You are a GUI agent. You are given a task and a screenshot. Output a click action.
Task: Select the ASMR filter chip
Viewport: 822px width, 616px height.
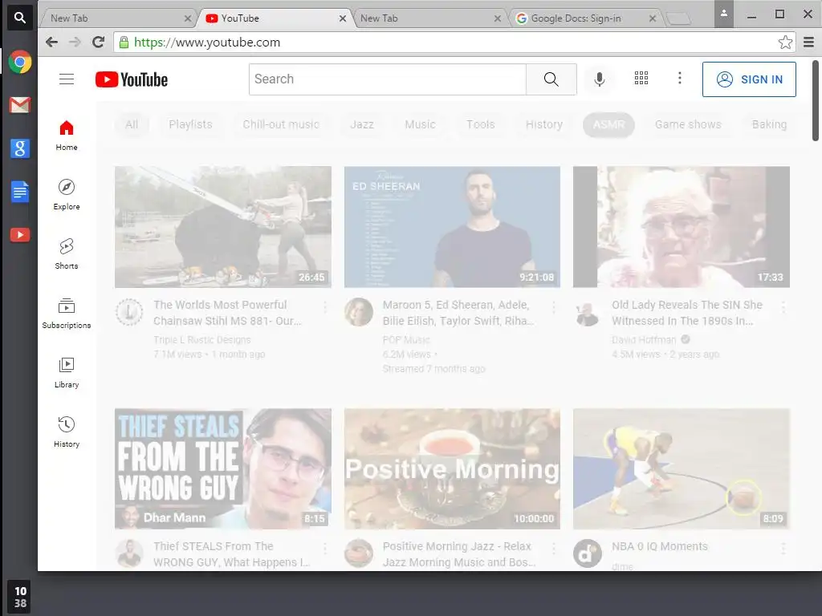pyautogui.click(x=608, y=124)
